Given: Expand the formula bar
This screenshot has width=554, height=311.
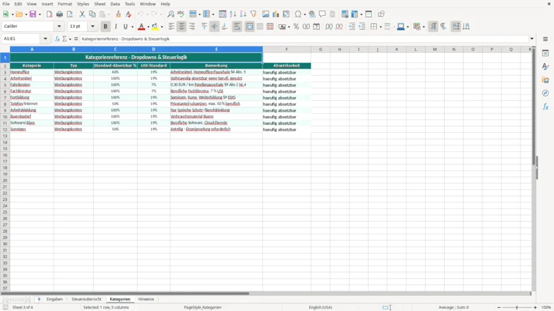Looking at the screenshot, I should (532, 39).
